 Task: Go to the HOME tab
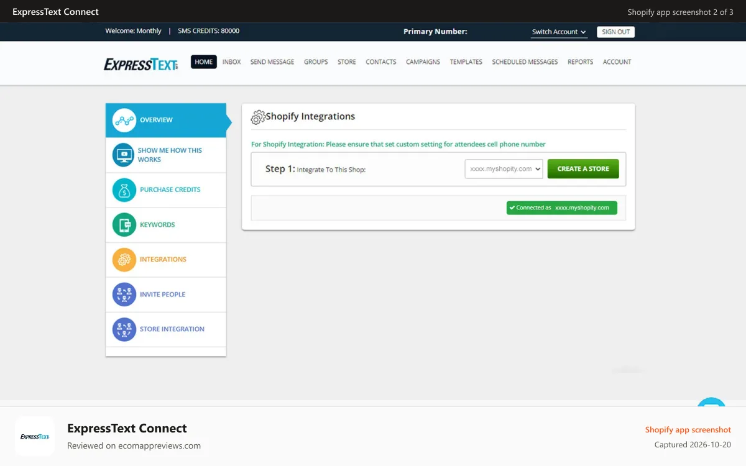click(x=204, y=62)
